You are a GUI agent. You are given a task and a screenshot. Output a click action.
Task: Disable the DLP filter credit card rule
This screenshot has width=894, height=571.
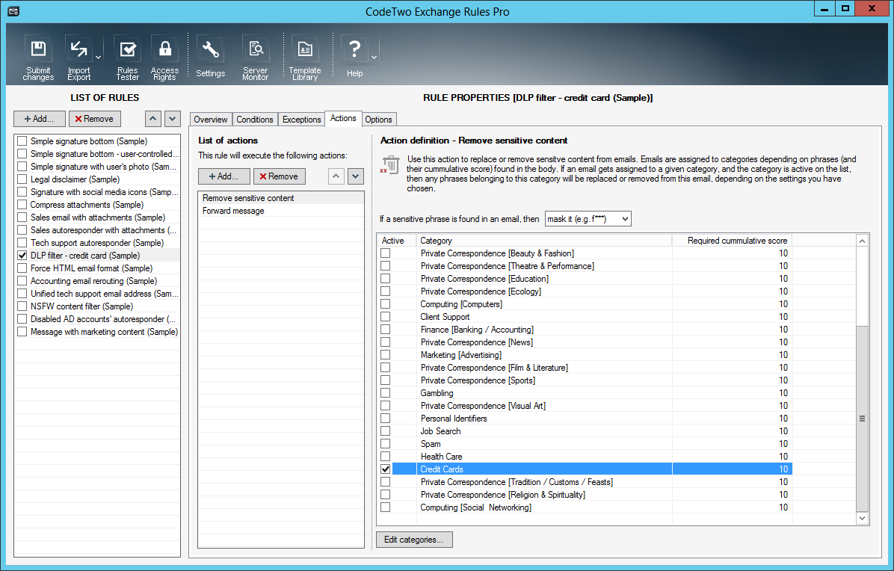(x=22, y=256)
